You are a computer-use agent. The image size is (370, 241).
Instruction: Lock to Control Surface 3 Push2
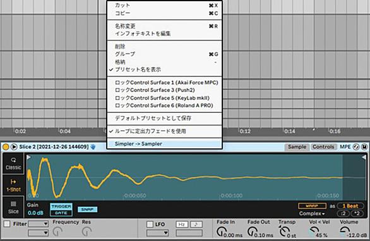(x=164, y=90)
